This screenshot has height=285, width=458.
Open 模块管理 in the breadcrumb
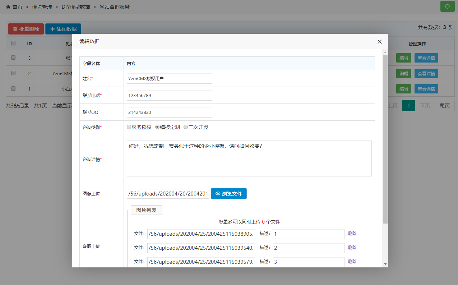(x=42, y=7)
